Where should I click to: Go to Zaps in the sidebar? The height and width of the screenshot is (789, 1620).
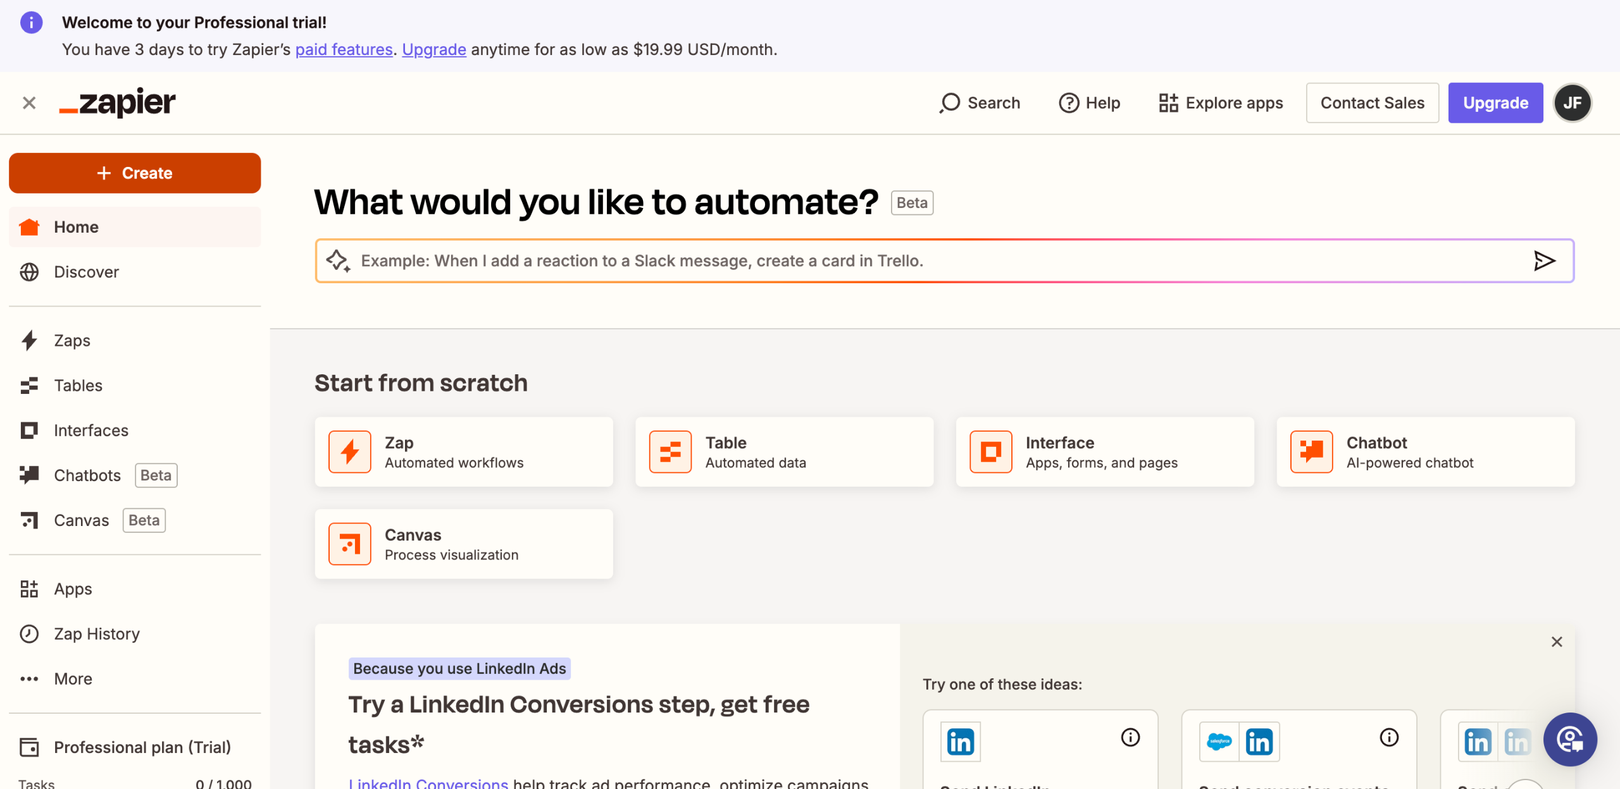(x=72, y=340)
